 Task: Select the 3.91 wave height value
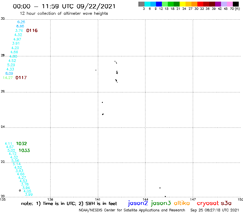16,43
